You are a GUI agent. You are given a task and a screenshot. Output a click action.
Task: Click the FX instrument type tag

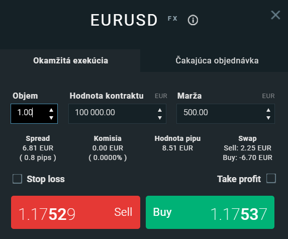172,19
